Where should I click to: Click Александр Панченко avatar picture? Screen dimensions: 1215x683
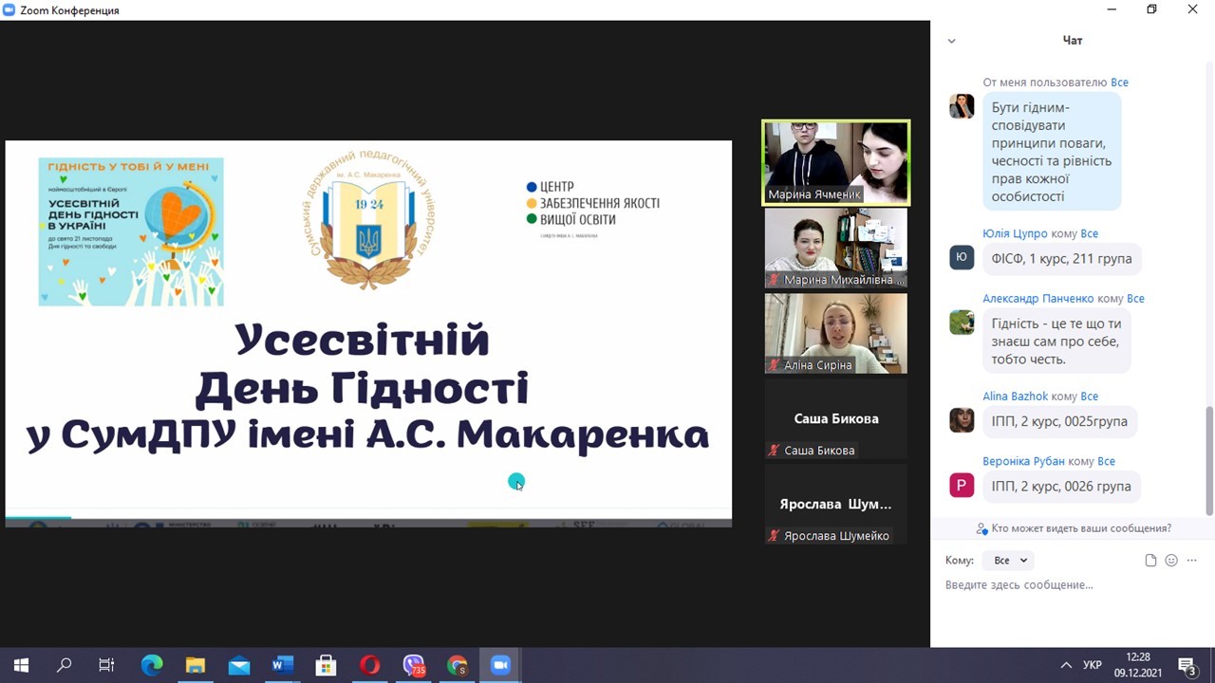click(962, 323)
